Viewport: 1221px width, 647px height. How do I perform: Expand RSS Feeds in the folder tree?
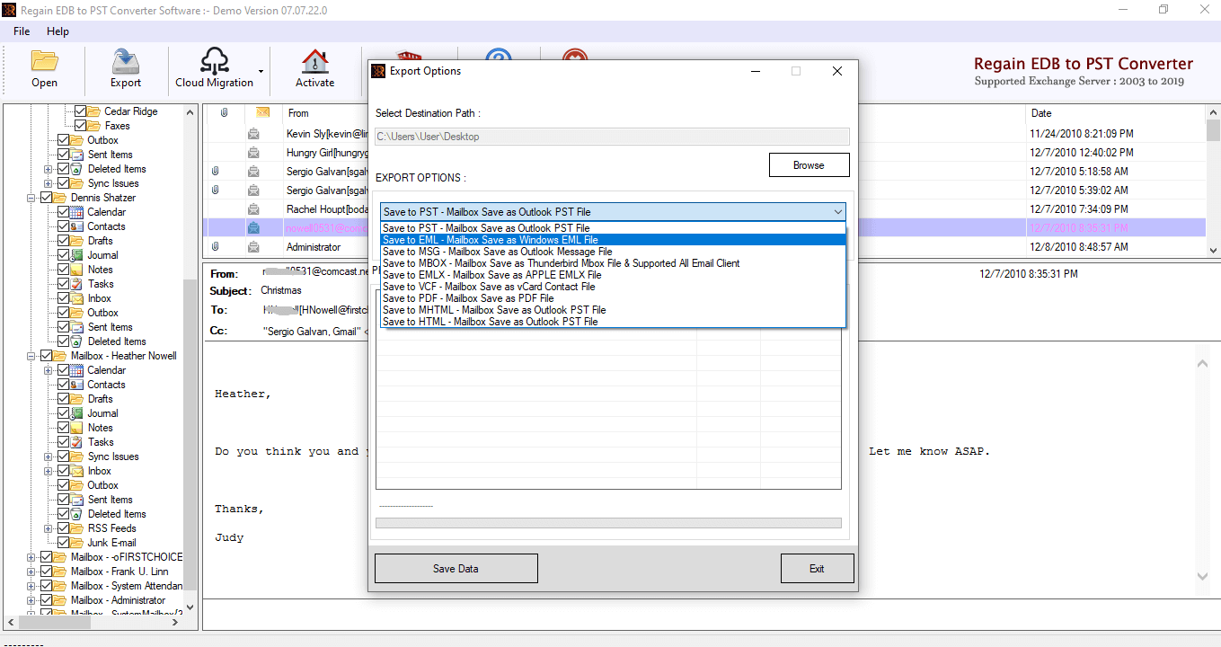[x=49, y=528]
